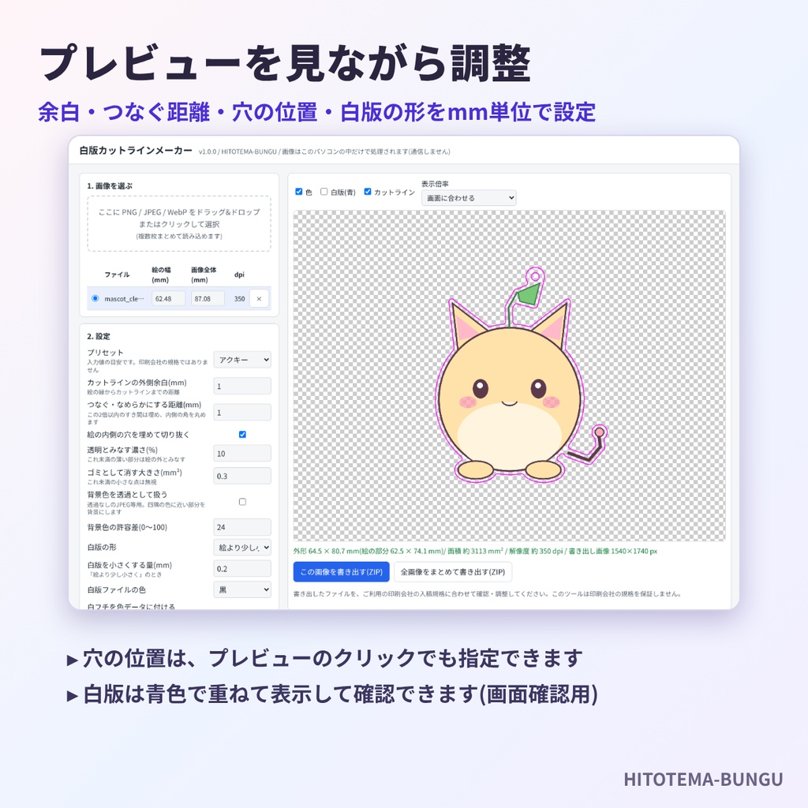
Task: Enable 背景色を透過として扱う checkbox
Action: click(x=242, y=501)
